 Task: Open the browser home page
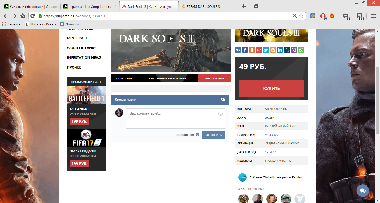pyautogui.click(x=23, y=16)
